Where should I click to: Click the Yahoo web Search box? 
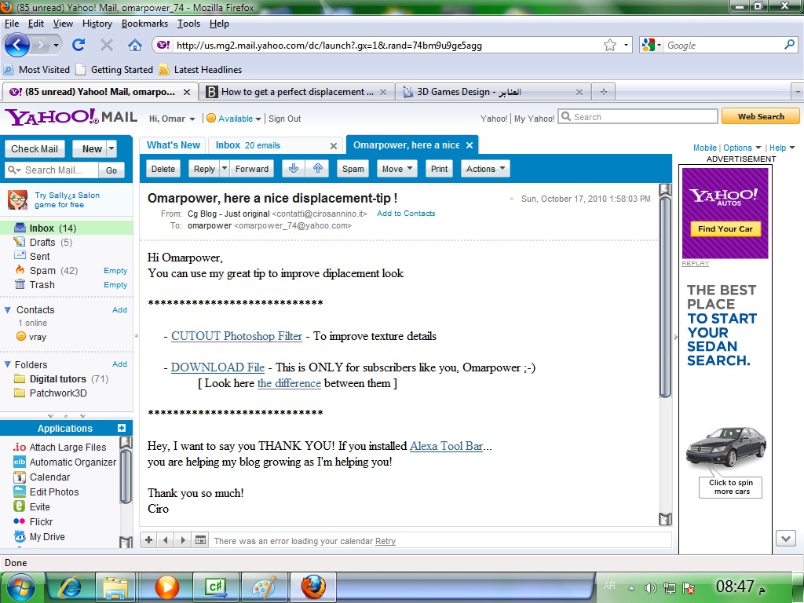click(638, 117)
